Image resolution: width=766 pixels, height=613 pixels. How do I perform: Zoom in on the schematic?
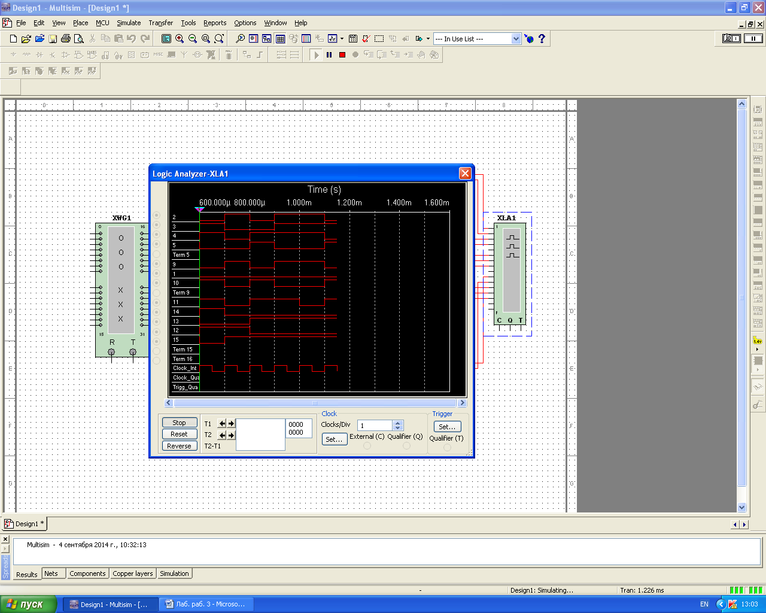[x=180, y=38]
